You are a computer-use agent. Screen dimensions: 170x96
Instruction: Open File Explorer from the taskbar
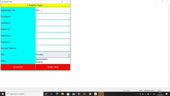(63, 94)
